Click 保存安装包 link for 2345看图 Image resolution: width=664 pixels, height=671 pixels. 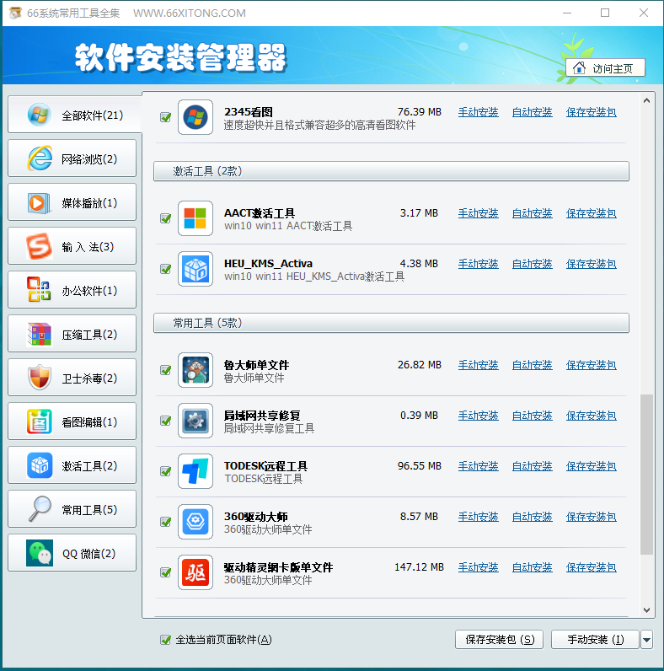coord(592,112)
